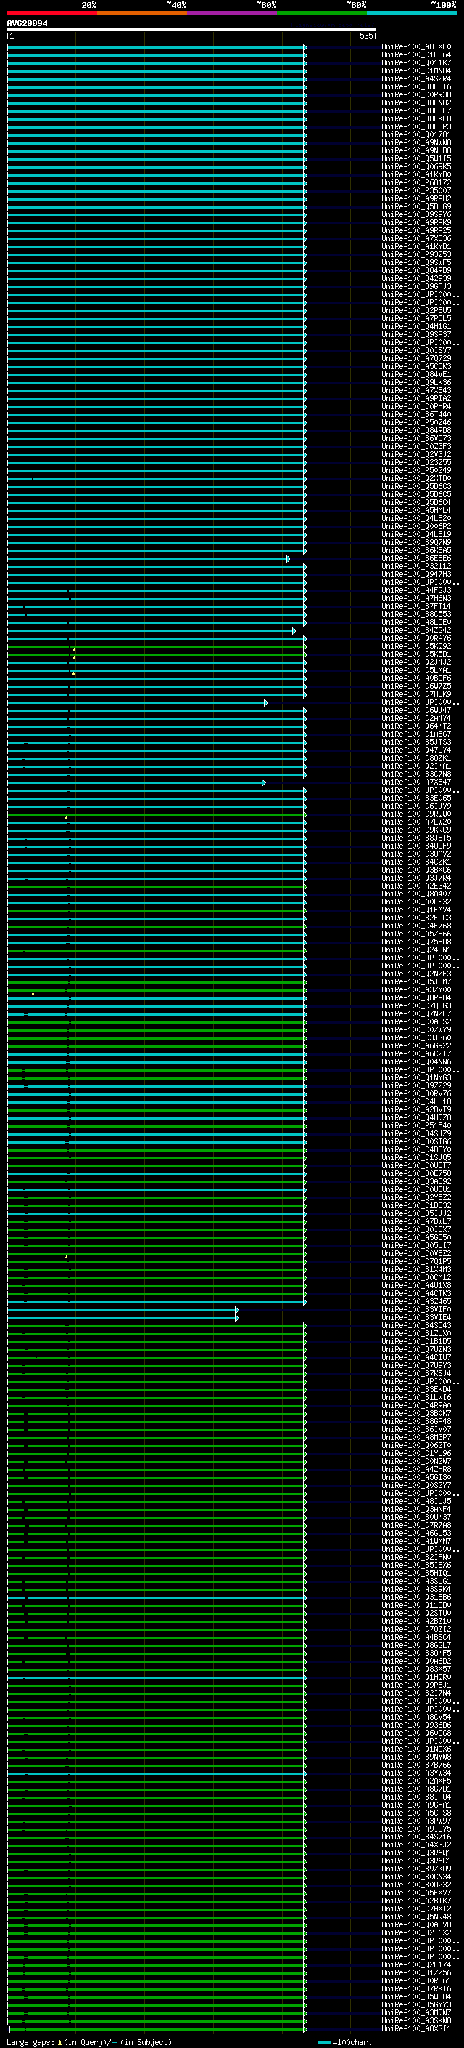The height and width of the screenshot is (2048, 464).
Task: Select label UniRef100_A0BCF6
Action: (416, 678)
